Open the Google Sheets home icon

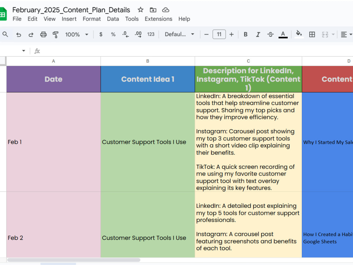point(3,14)
